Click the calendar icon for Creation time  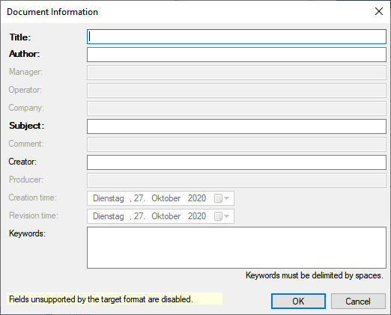point(219,198)
